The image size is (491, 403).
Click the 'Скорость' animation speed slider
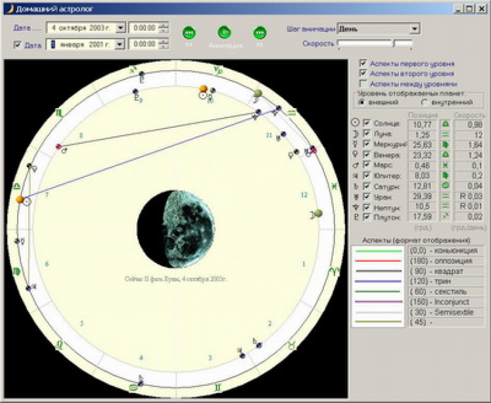tap(374, 43)
